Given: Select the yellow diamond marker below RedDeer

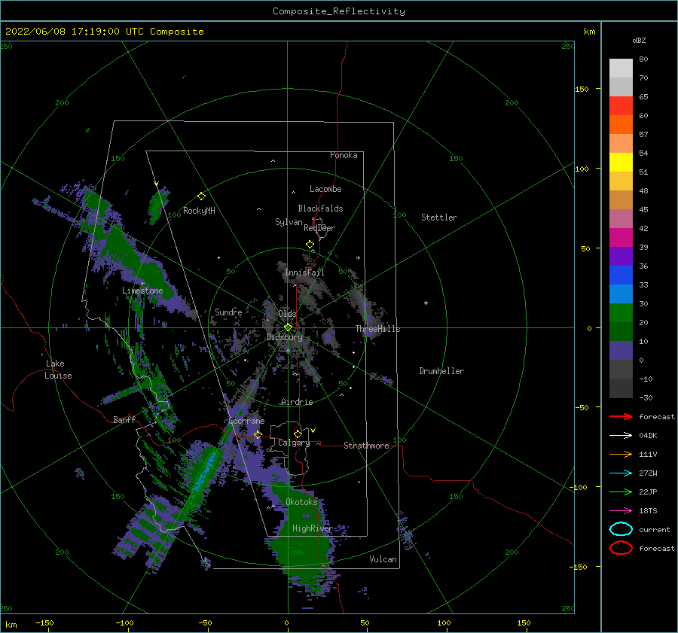Looking at the screenshot, I should tap(310, 245).
